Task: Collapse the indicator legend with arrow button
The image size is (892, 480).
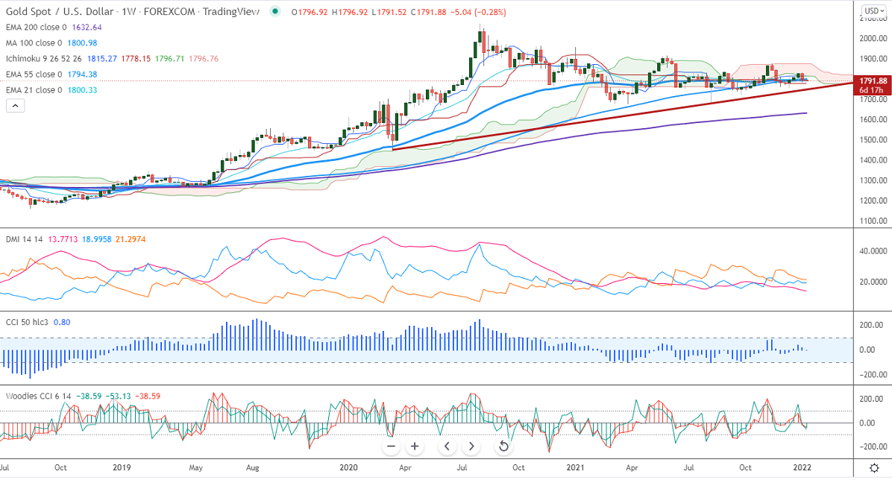Action: tap(16, 105)
